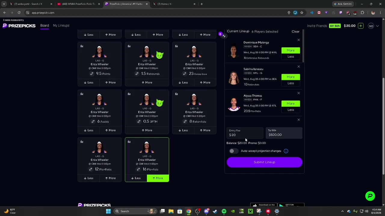Click the GET $25 badge
The image size is (385, 216).
click(335, 26)
